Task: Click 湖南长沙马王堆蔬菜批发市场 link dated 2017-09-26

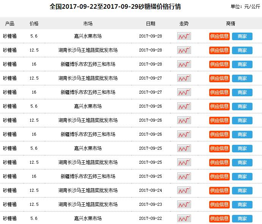Action: (x=88, y=121)
